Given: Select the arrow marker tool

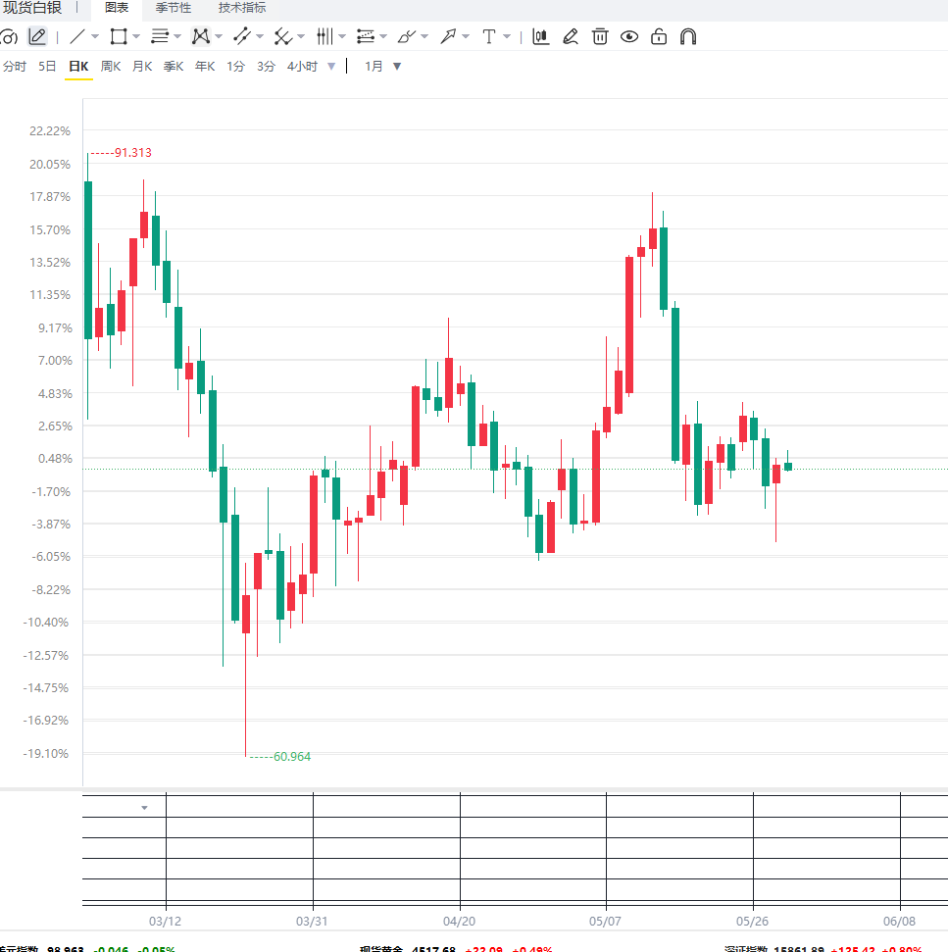Looking at the screenshot, I should [x=448, y=36].
